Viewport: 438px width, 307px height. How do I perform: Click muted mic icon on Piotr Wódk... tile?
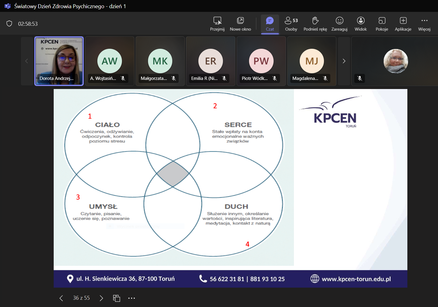(x=275, y=78)
